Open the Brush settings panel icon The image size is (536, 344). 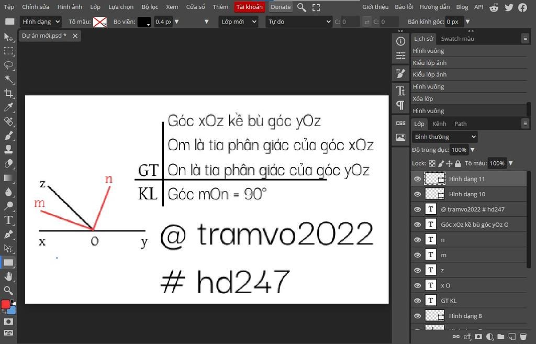tap(400, 73)
